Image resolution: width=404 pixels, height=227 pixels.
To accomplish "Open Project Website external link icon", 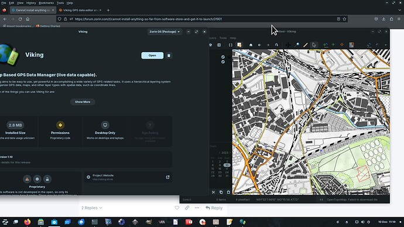I will pos(167,177).
